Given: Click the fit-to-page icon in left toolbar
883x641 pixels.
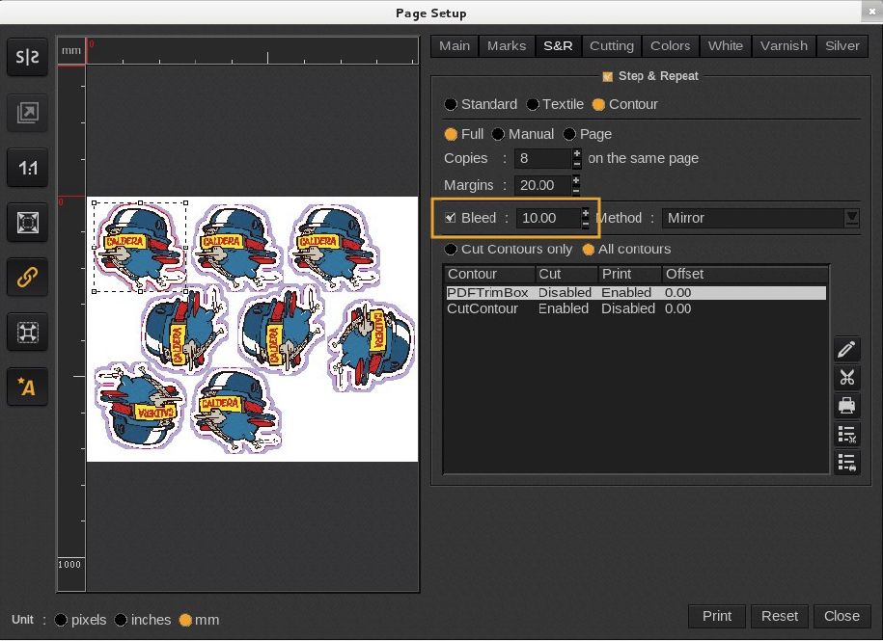Looking at the screenshot, I should 27,223.
